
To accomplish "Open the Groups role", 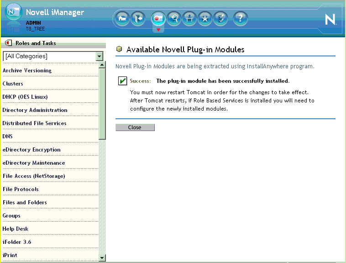I will (x=11, y=216).
